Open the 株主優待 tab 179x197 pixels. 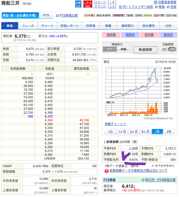click(149, 26)
